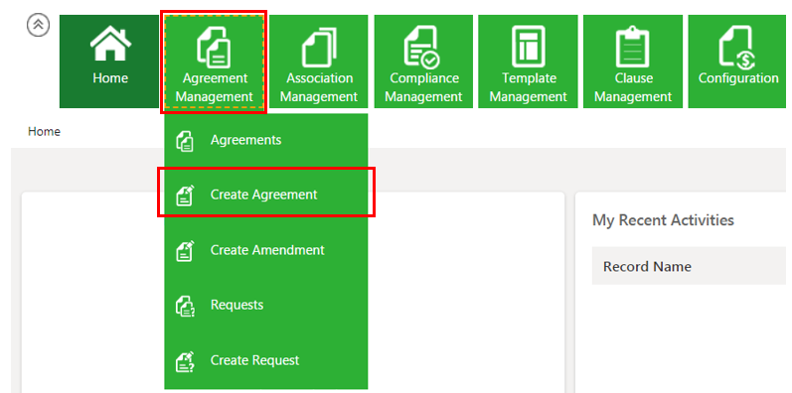Click the pencil icon beside Create Agreement
Image resolution: width=792 pixels, height=393 pixels.
click(x=185, y=196)
